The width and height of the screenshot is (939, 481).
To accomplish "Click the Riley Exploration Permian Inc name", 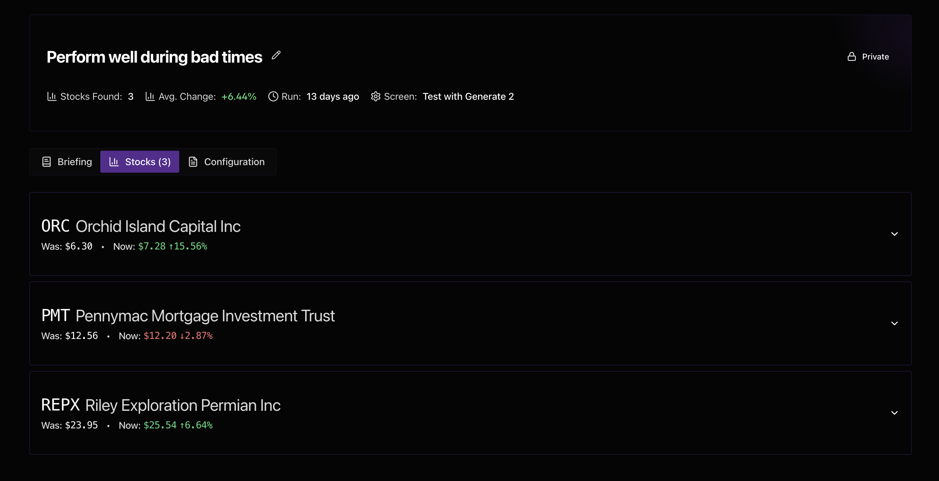I will pos(183,406).
